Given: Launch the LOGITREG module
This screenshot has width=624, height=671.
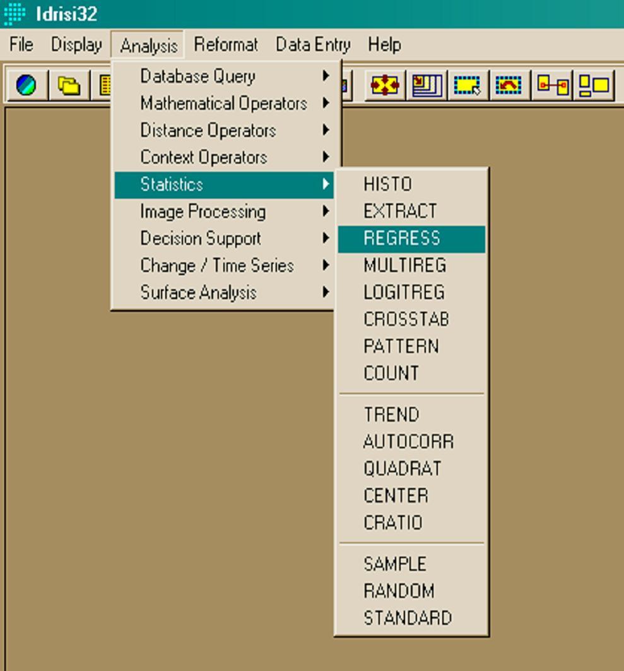Looking at the screenshot, I should [x=411, y=292].
